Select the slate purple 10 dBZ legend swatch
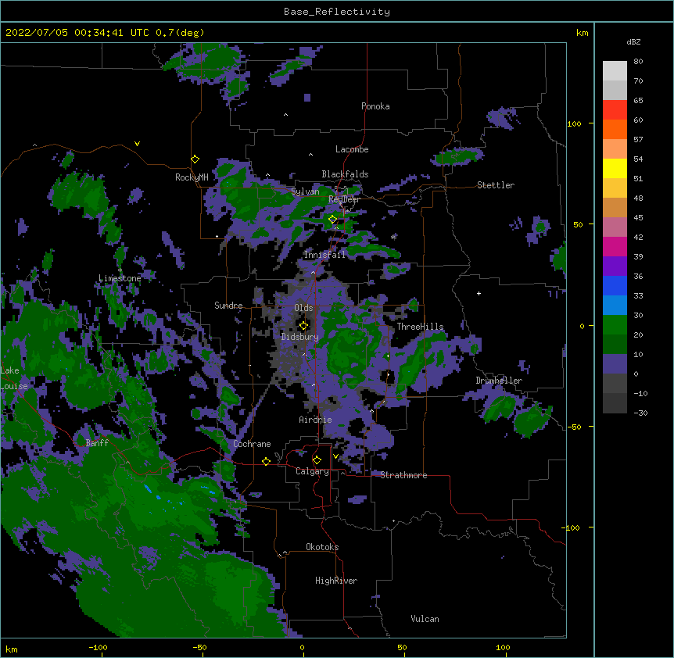 615,364
